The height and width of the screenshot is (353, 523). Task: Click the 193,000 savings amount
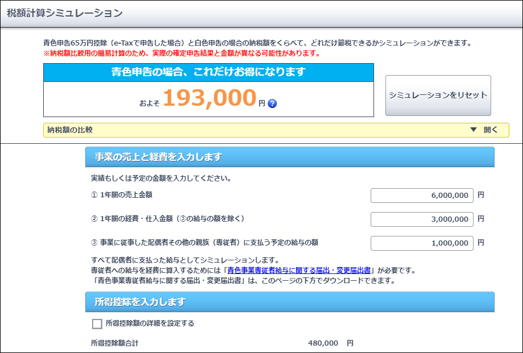(x=210, y=98)
